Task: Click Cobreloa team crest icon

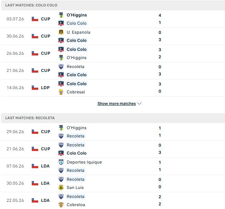Action: [61, 205]
